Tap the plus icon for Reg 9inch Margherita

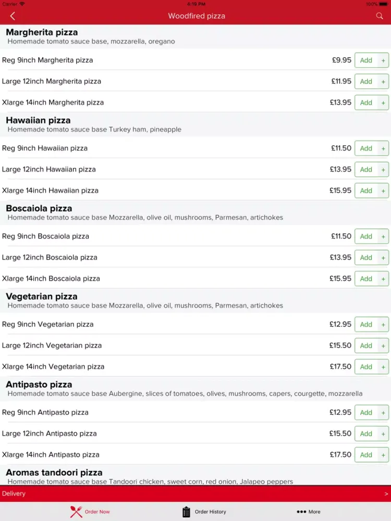(x=383, y=60)
